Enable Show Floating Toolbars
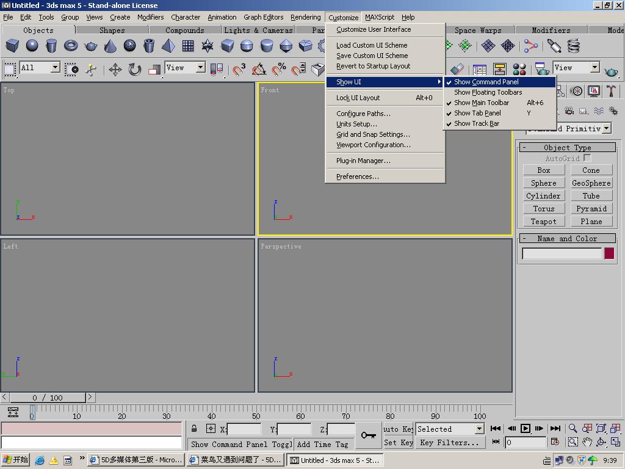625x469 pixels. click(x=500, y=92)
